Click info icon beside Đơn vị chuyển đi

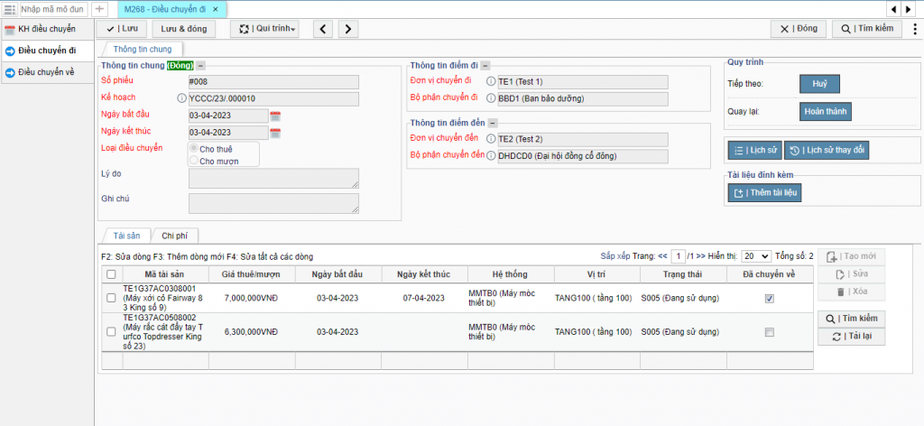[x=491, y=81]
